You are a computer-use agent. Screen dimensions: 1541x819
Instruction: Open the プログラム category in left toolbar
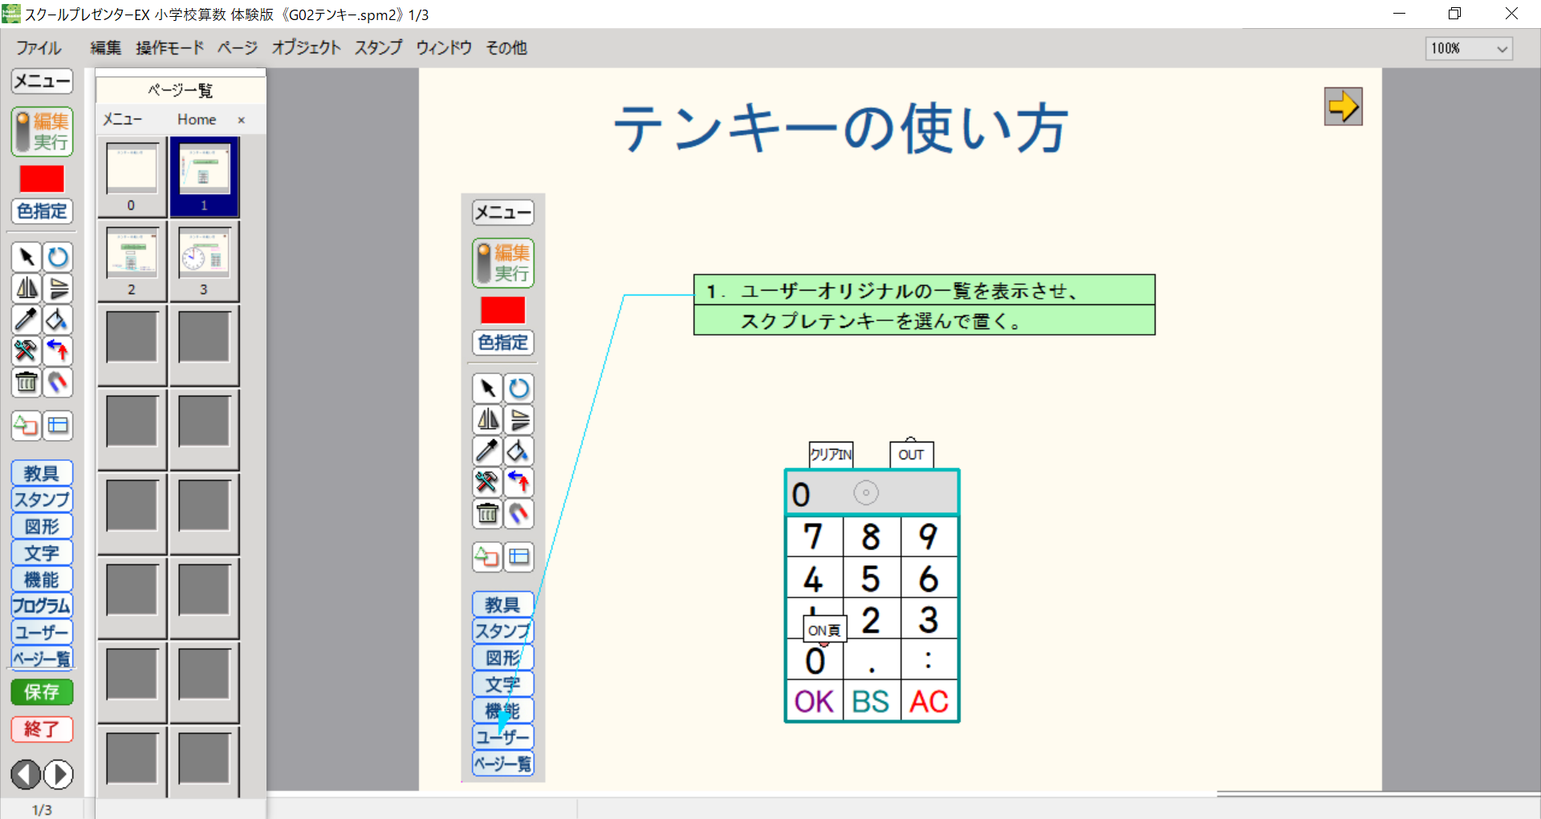42,605
